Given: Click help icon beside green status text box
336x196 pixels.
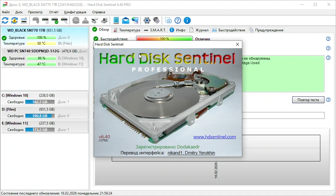Looking at the screenshot, I should point(328,58).
